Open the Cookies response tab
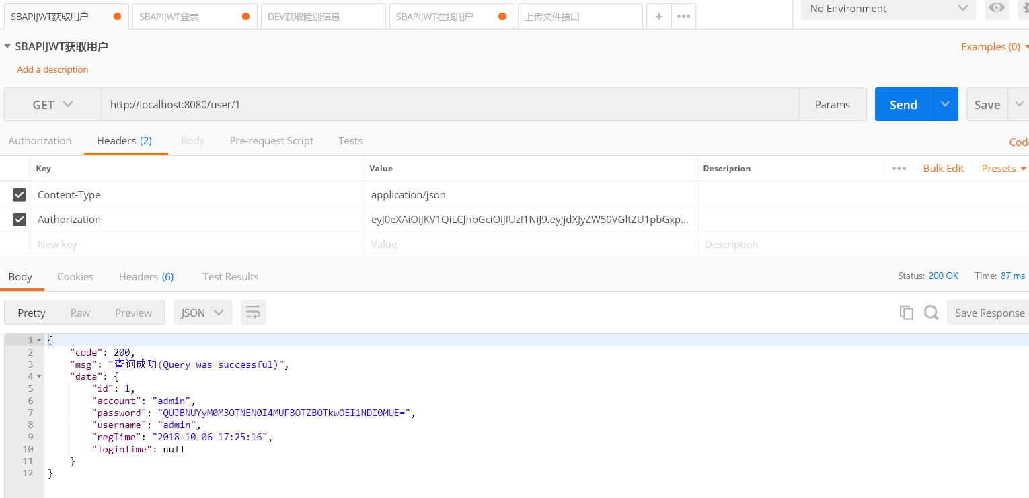This screenshot has height=498, width=1029. 75,277
